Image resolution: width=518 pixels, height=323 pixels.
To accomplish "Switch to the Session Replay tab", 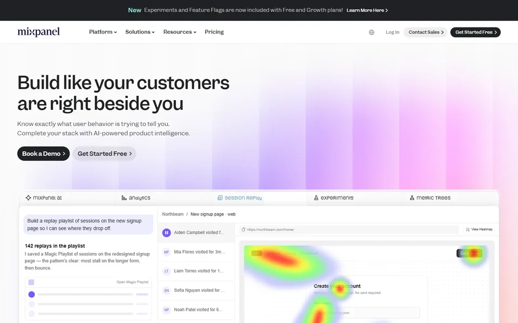I will (258, 198).
